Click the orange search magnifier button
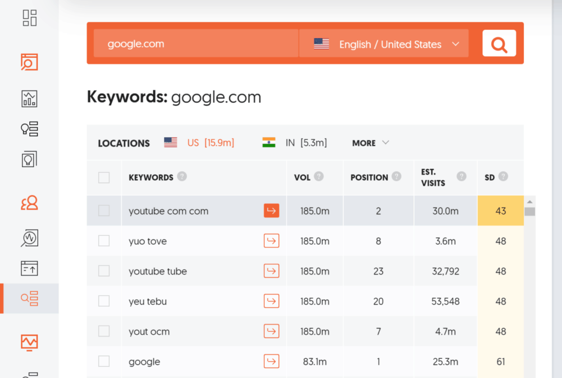The image size is (562, 378). (498, 43)
